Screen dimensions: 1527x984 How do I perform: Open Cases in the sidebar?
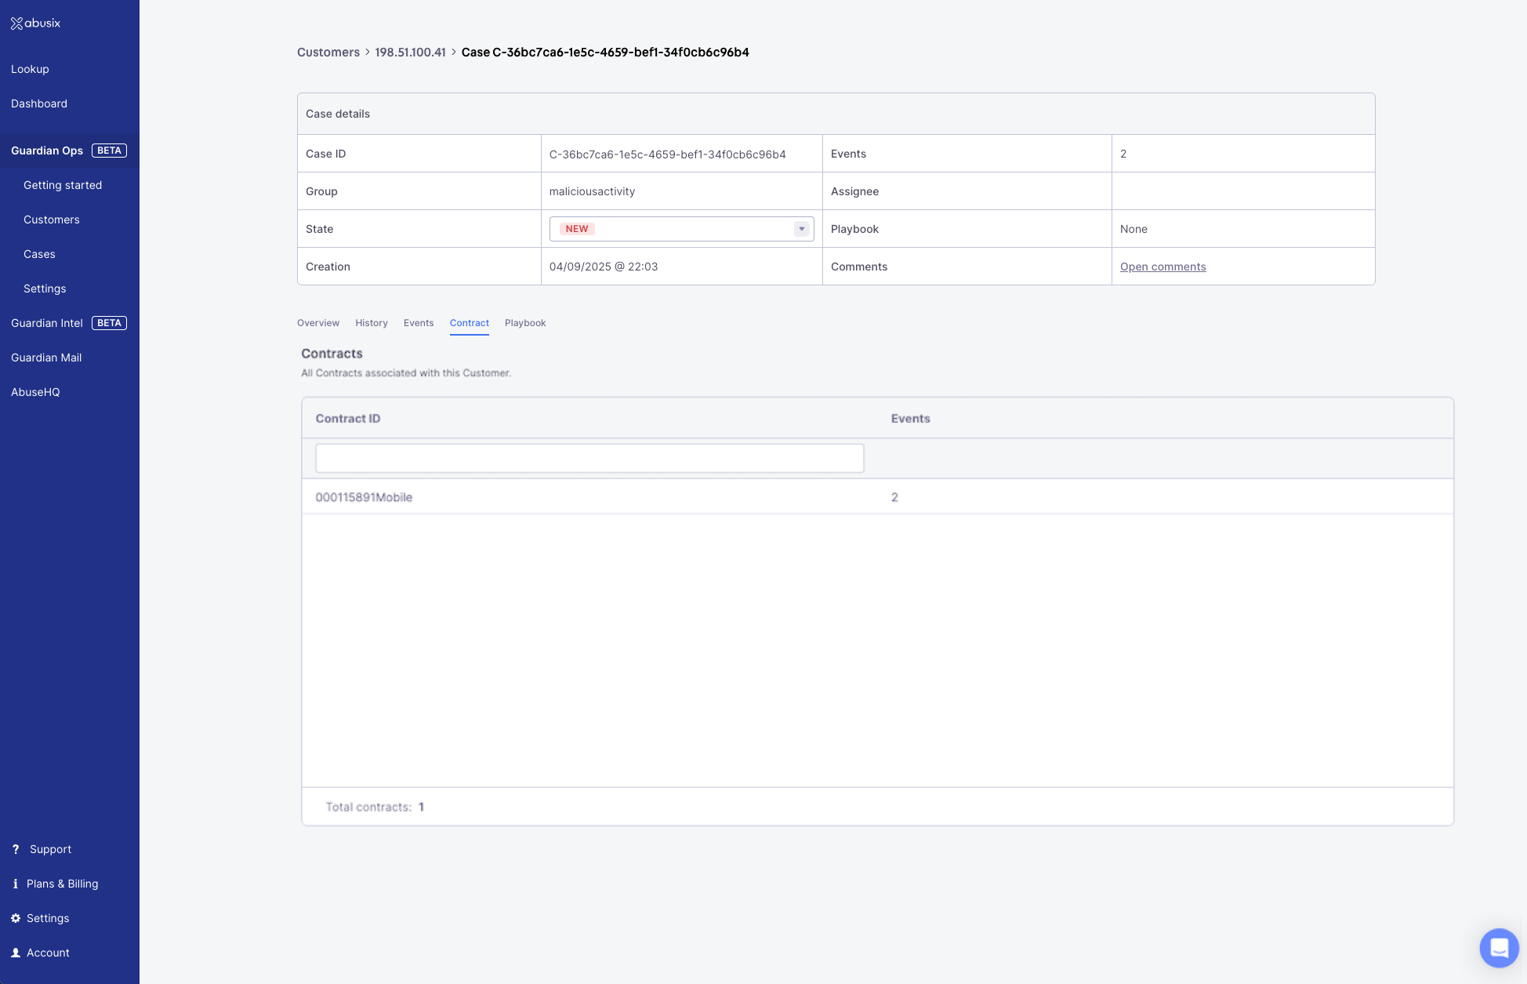tap(39, 254)
